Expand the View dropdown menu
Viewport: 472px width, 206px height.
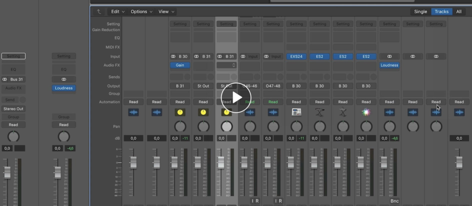point(166,11)
